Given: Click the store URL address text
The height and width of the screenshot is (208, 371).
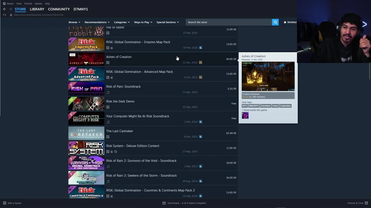Looking at the screenshot, I should click(39, 15).
